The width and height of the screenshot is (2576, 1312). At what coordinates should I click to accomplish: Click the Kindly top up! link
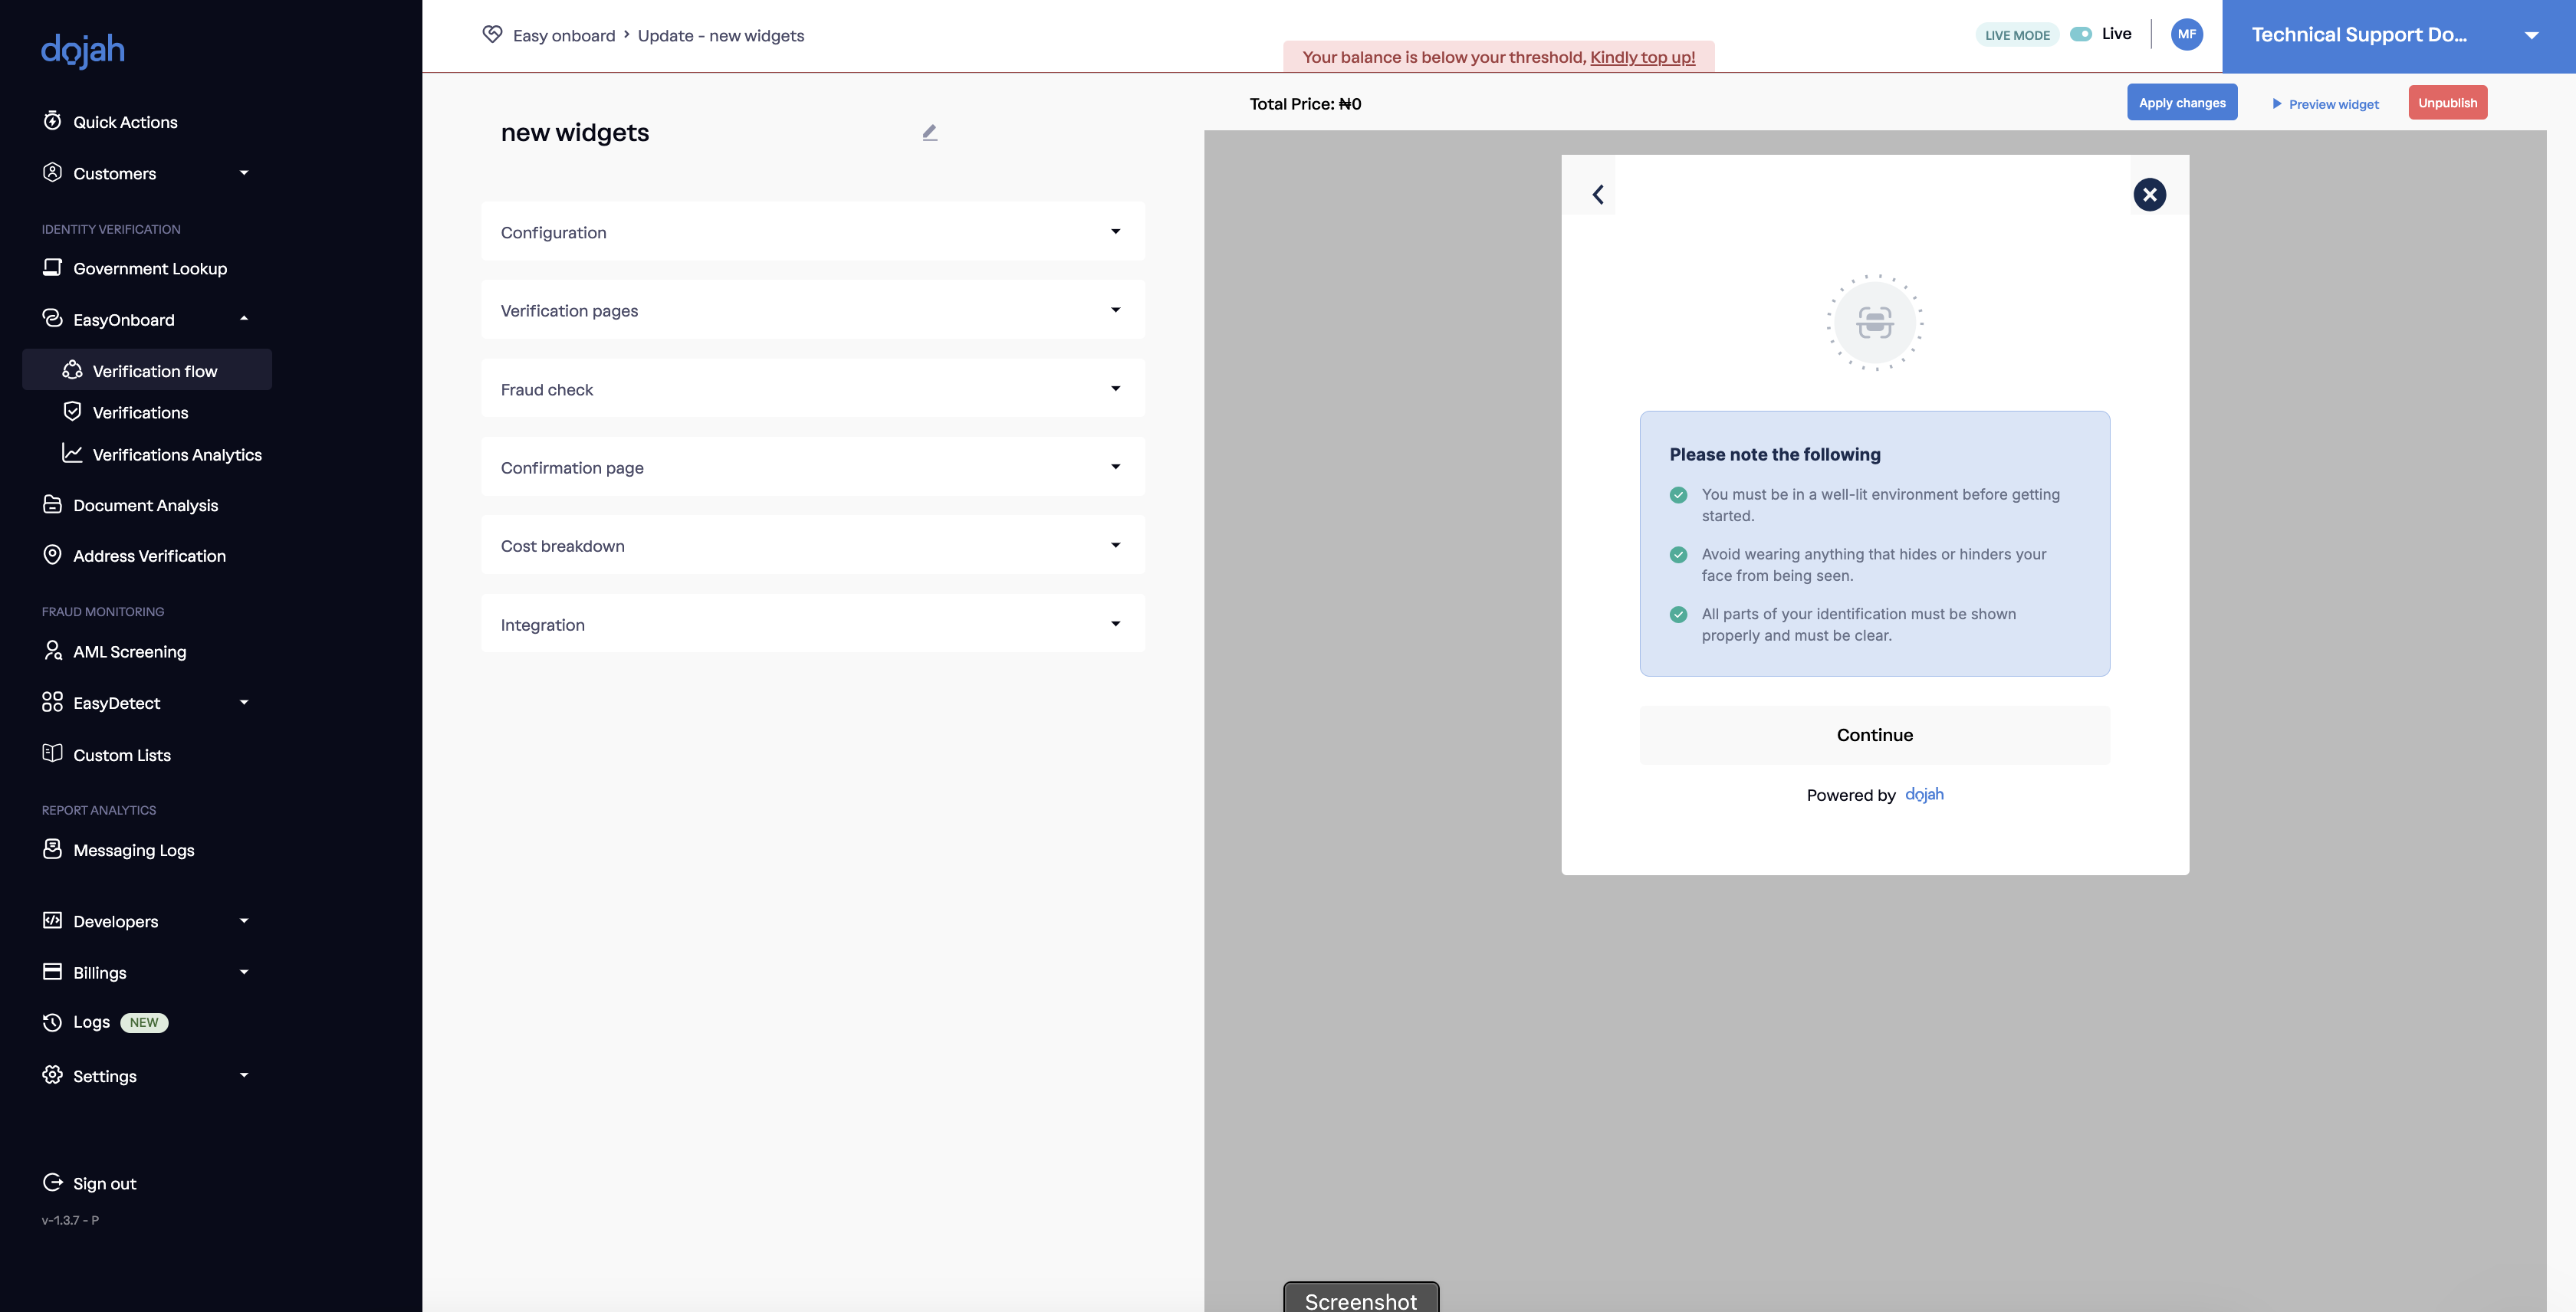(x=1642, y=57)
